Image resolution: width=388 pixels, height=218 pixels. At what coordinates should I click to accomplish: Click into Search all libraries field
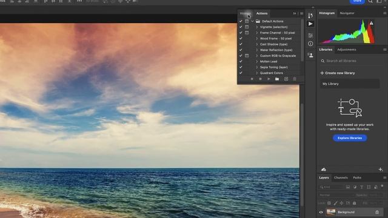(350, 61)
